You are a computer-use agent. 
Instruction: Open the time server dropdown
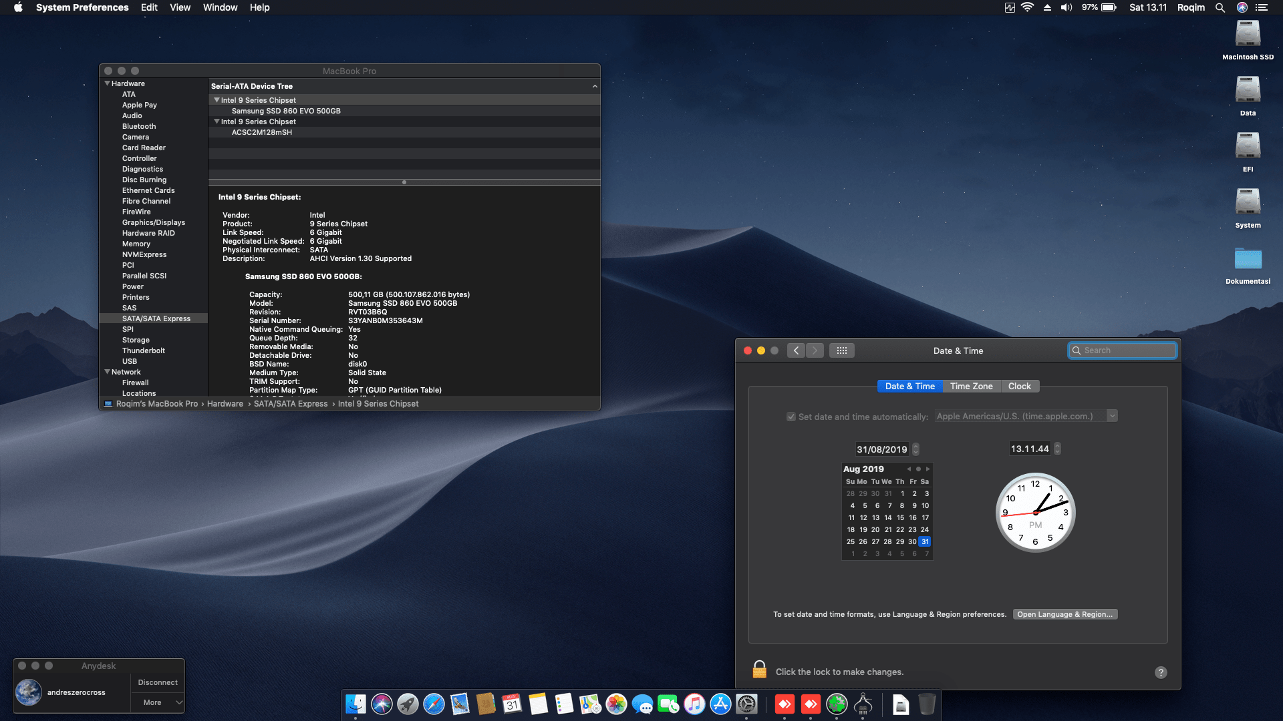[x=1112, y=416]
